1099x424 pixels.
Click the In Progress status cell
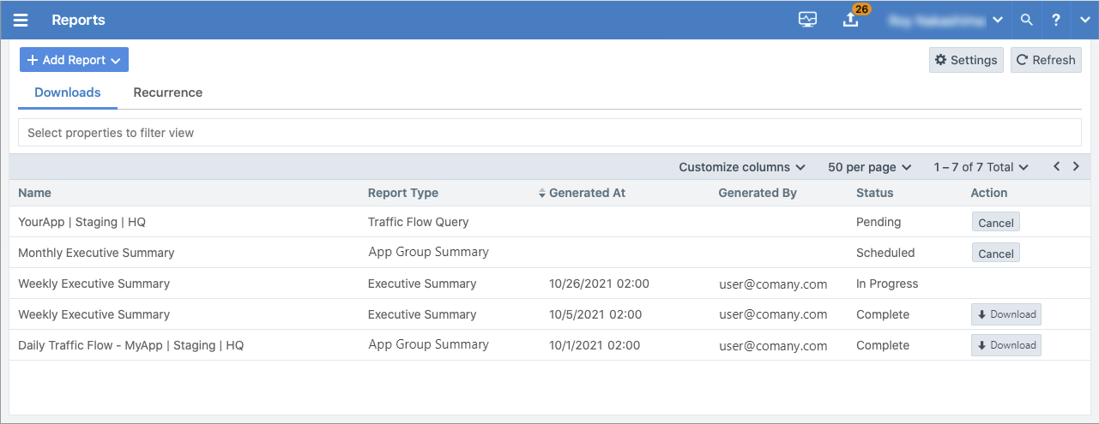(887, 284)
